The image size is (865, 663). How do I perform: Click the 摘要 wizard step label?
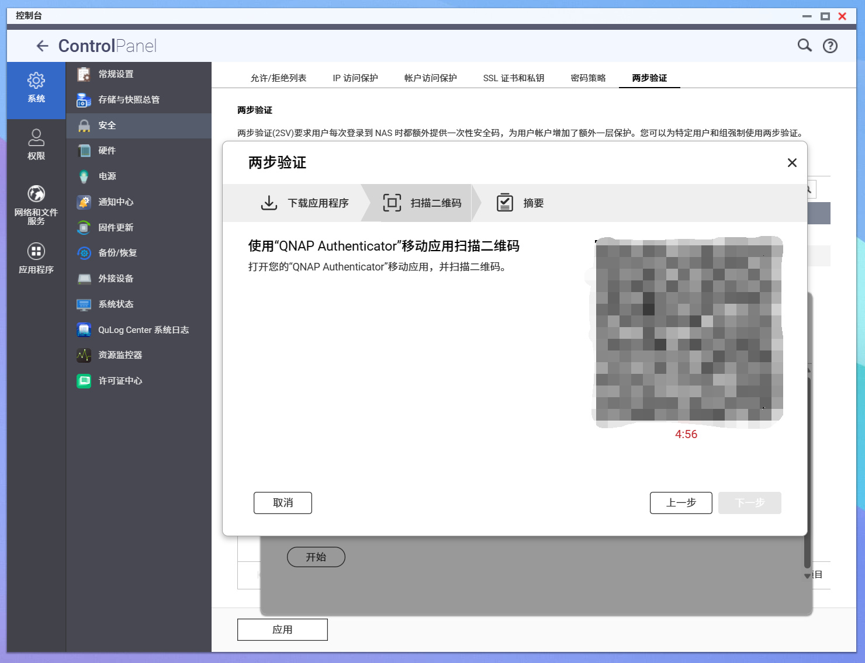pyautogui.click(x=534, y=203)
